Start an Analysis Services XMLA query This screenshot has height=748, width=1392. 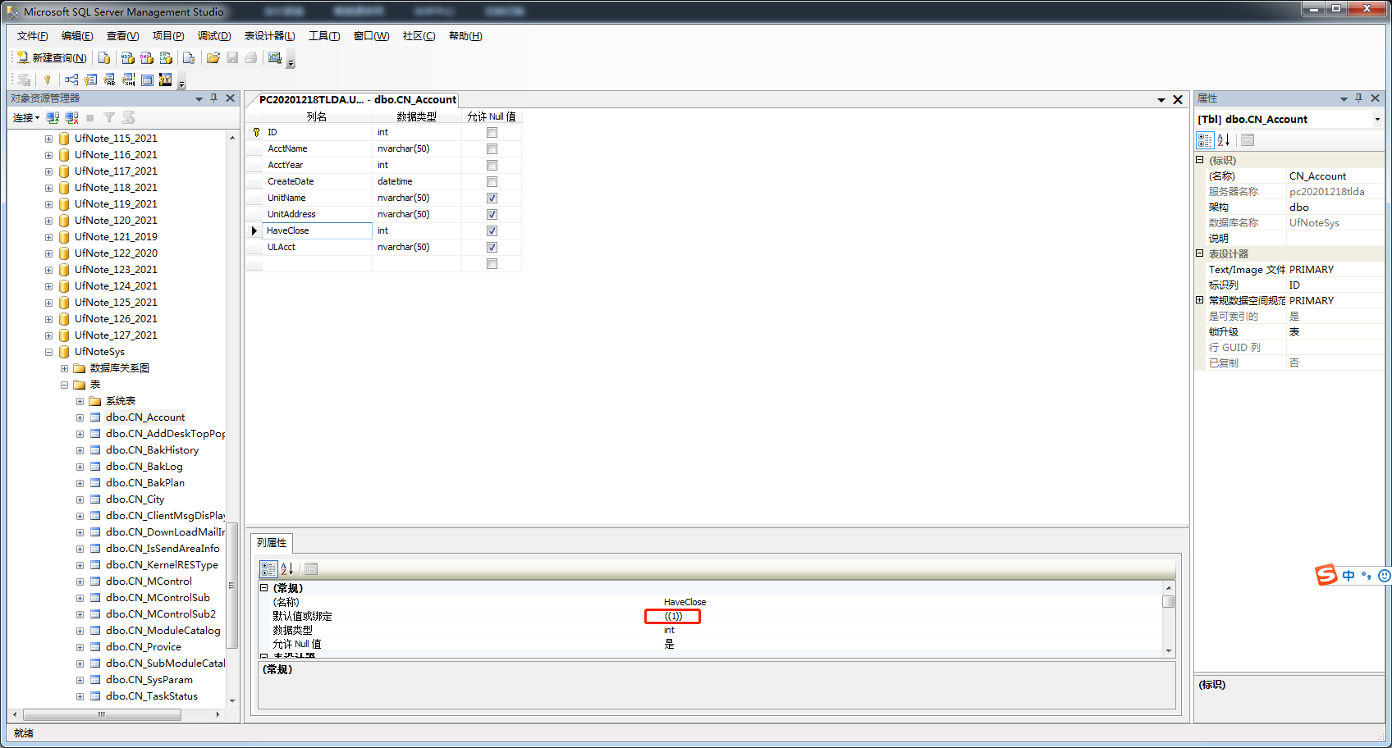coord(167,57)
